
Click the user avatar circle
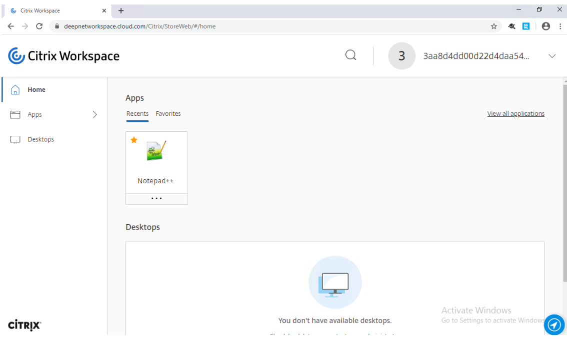(401, 56)
